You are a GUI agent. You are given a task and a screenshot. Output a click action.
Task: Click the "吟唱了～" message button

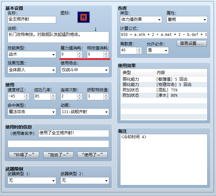(24, 155)
